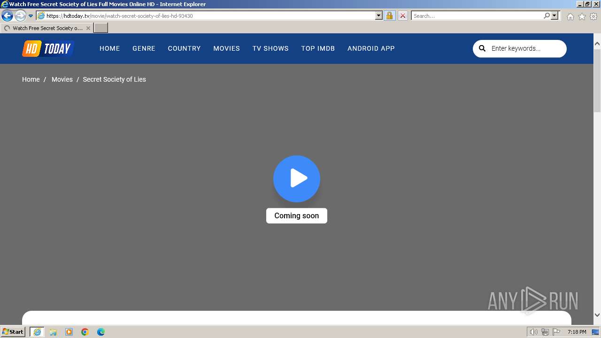Click the show desktop button
601x338 pixels.
coord(596,332)
